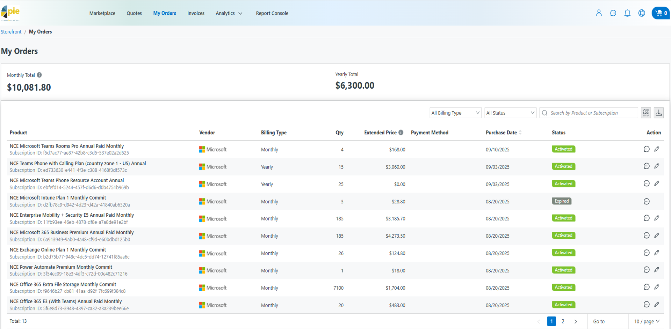Open the Report Console

(x=272, y=13)
